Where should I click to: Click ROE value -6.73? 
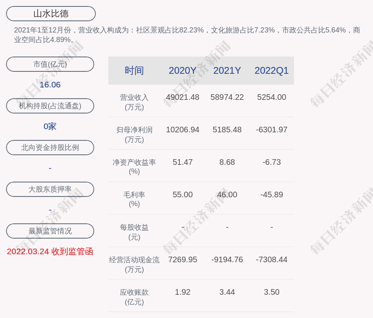272,162
